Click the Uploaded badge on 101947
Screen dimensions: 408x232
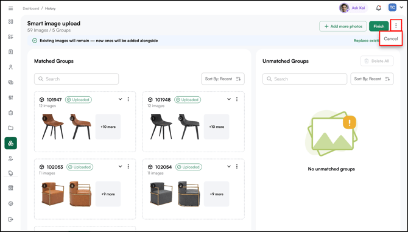pos(79,100)
